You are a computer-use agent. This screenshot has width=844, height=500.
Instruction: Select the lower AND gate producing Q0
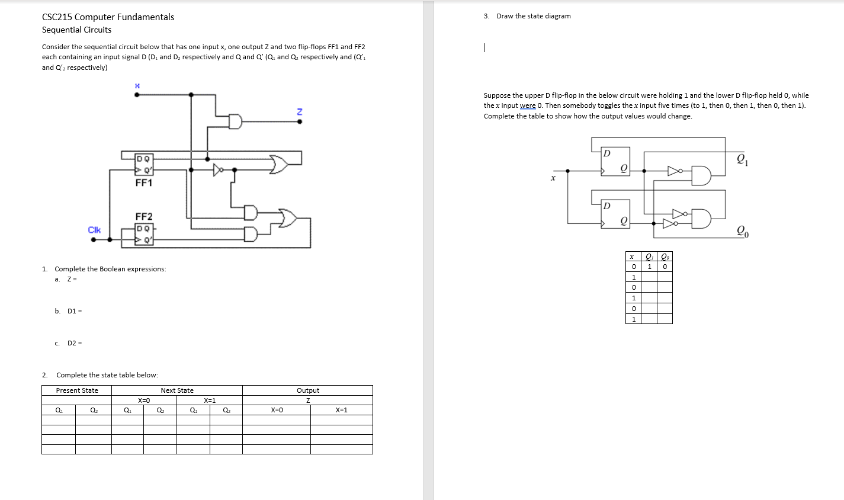(701, 219)
